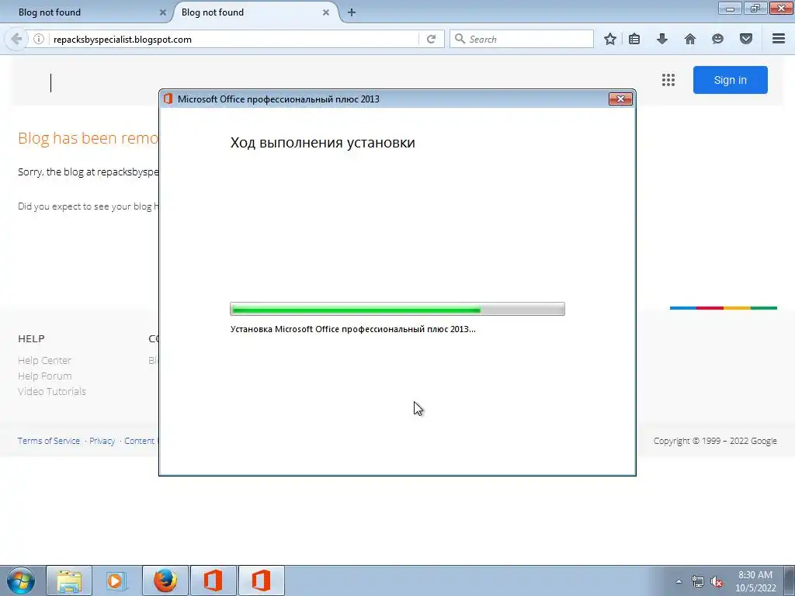
Task: Open Content footer link
Action: [x=139, y=441]
